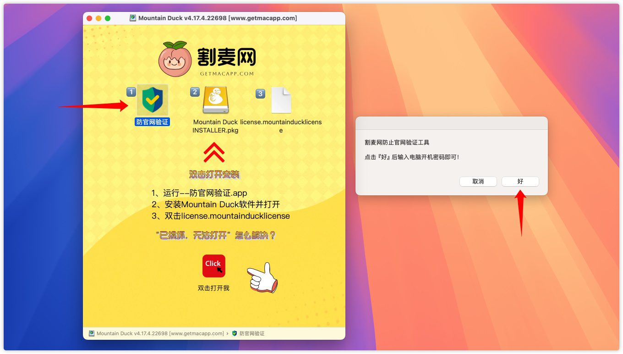The height and width of the screenshot is (354, 623).
Task: Zoom the Mountain Duck Finder window
Action: tap(108, 18)
